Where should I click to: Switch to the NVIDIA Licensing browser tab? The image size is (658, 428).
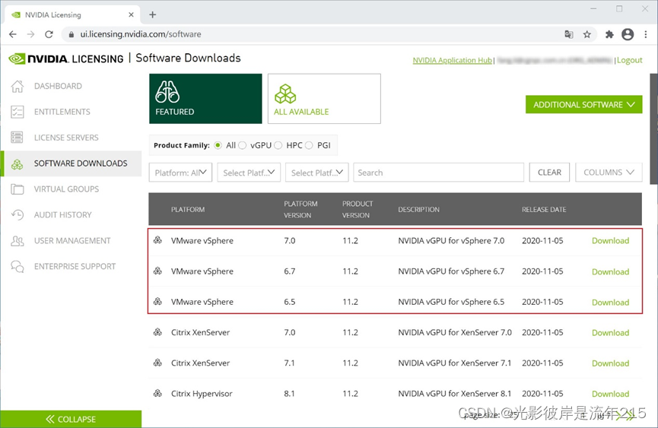coord(72,14)
